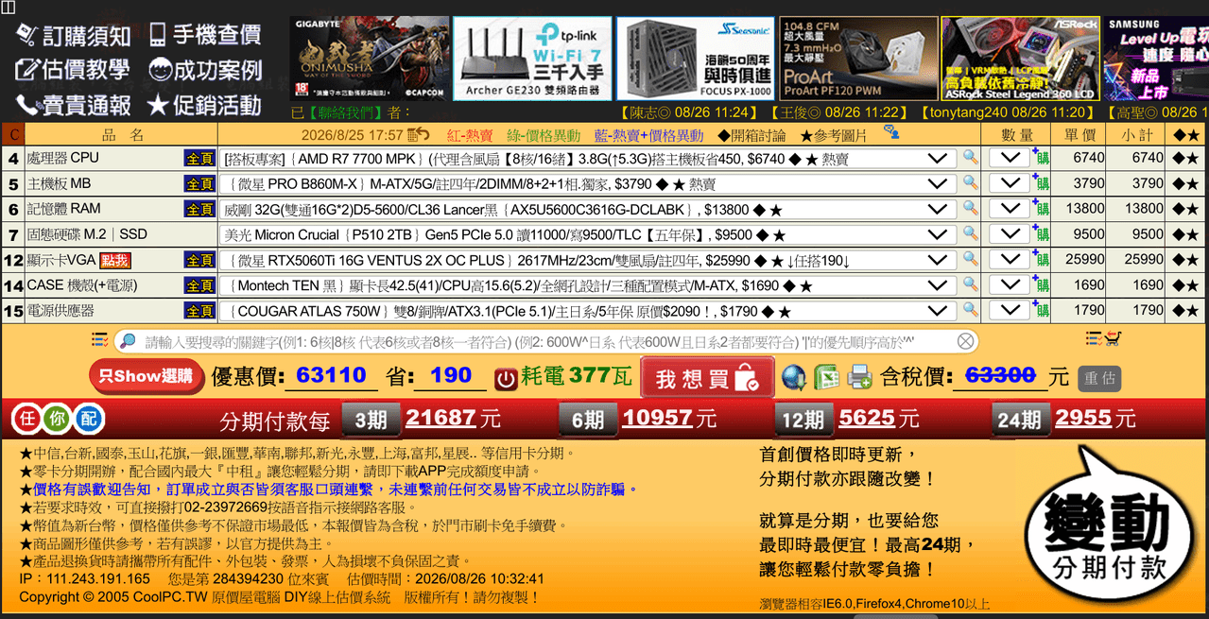This screenshot has width=1209, height=619.
Task: Open the 電源供應器 product dropdown
Action: [x=587, y=311]
